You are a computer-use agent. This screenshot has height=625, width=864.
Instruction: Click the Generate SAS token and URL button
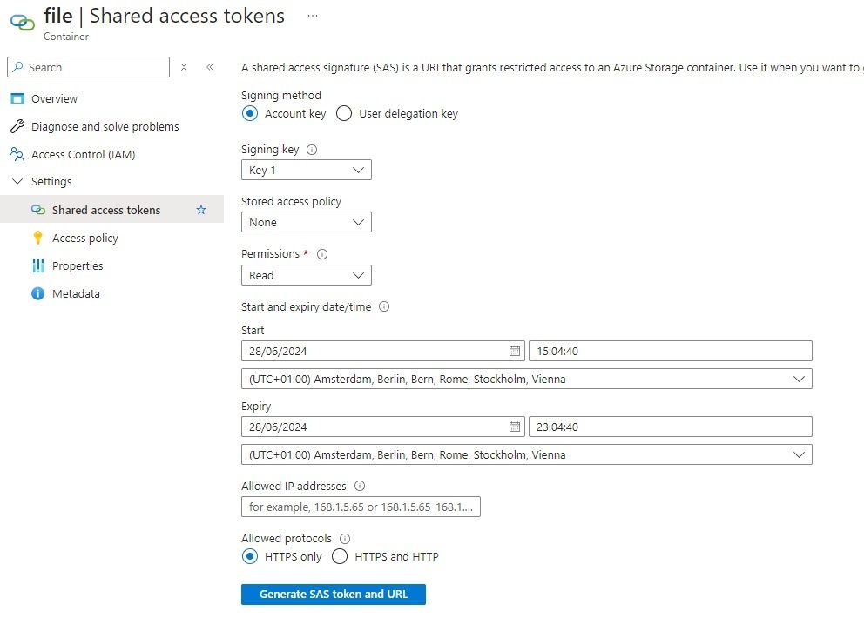click(x=333, y=594)
